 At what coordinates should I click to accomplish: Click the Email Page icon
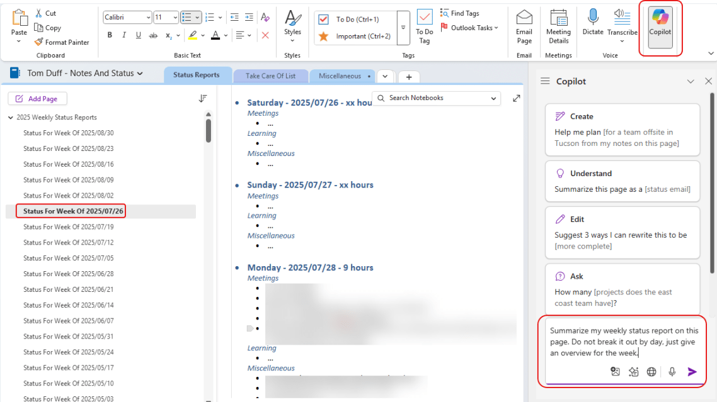pyautogui.click(x=524, y=26)
